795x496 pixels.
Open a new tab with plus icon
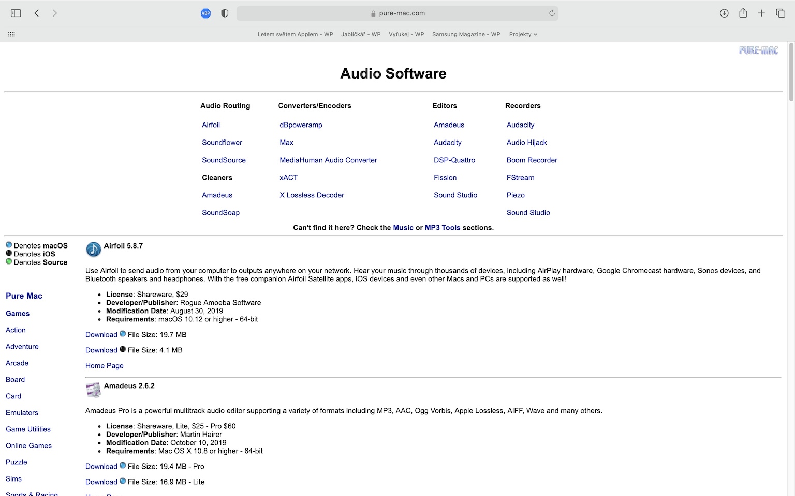coord(761,13)
